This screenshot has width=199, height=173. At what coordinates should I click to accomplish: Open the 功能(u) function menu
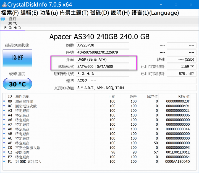[x=49, y=13]
